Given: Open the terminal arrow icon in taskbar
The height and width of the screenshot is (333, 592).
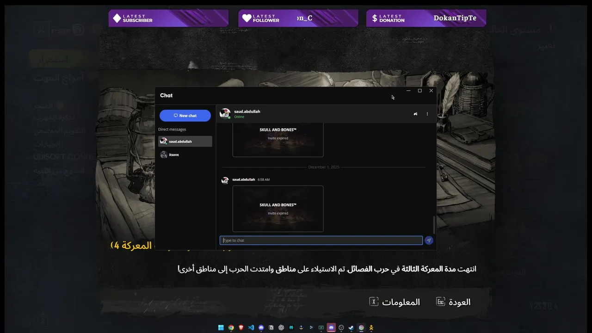Looking at the screenshot, I should [x=311, y=327].
